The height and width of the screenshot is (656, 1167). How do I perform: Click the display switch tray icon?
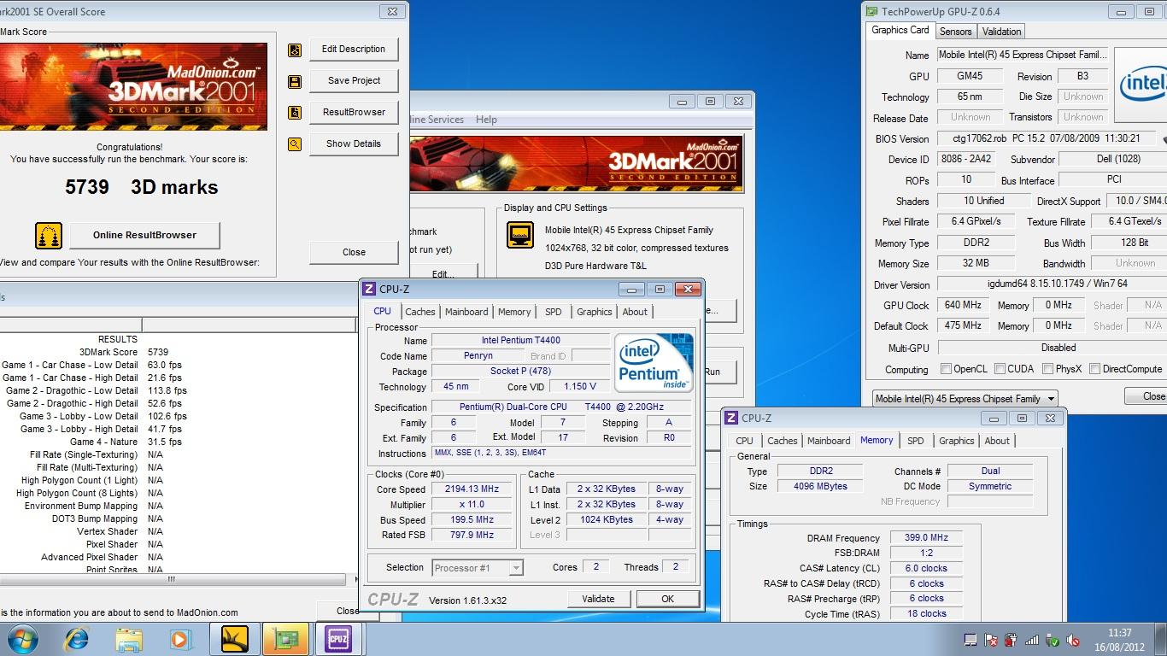[x=971, y=640]
